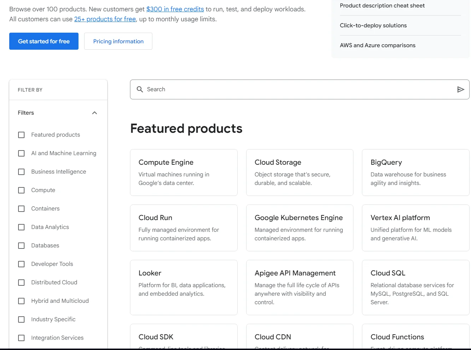Image resolution: width=471 pixels, height=350 pixels.
Task: Follow the $300 in free credits link
Action: point(175,9)
